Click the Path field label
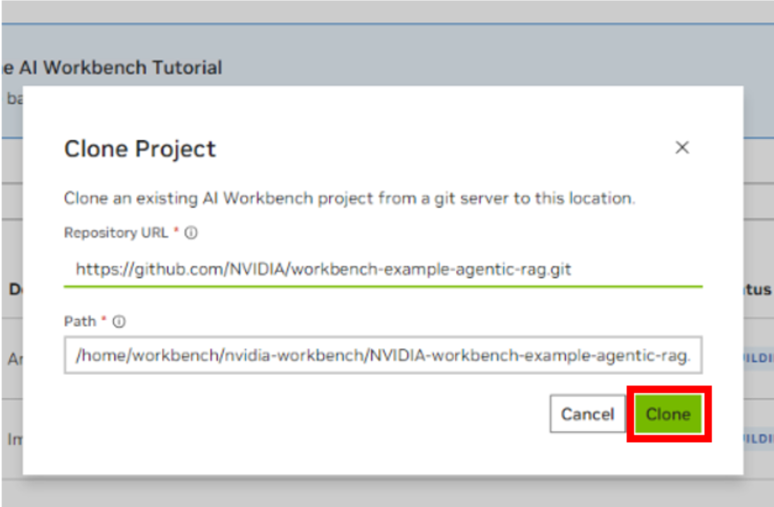774x507 pixels. 80,322
